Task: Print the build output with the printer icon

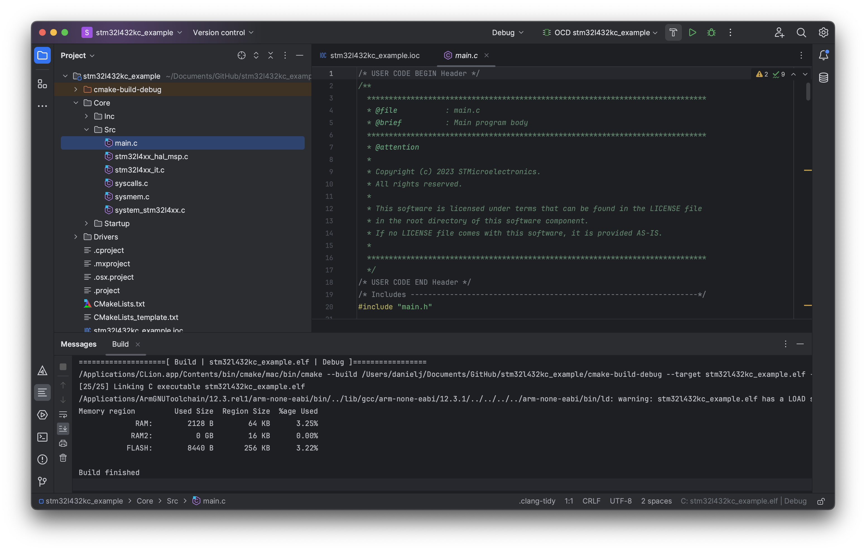Action: (x=63, y=443)
